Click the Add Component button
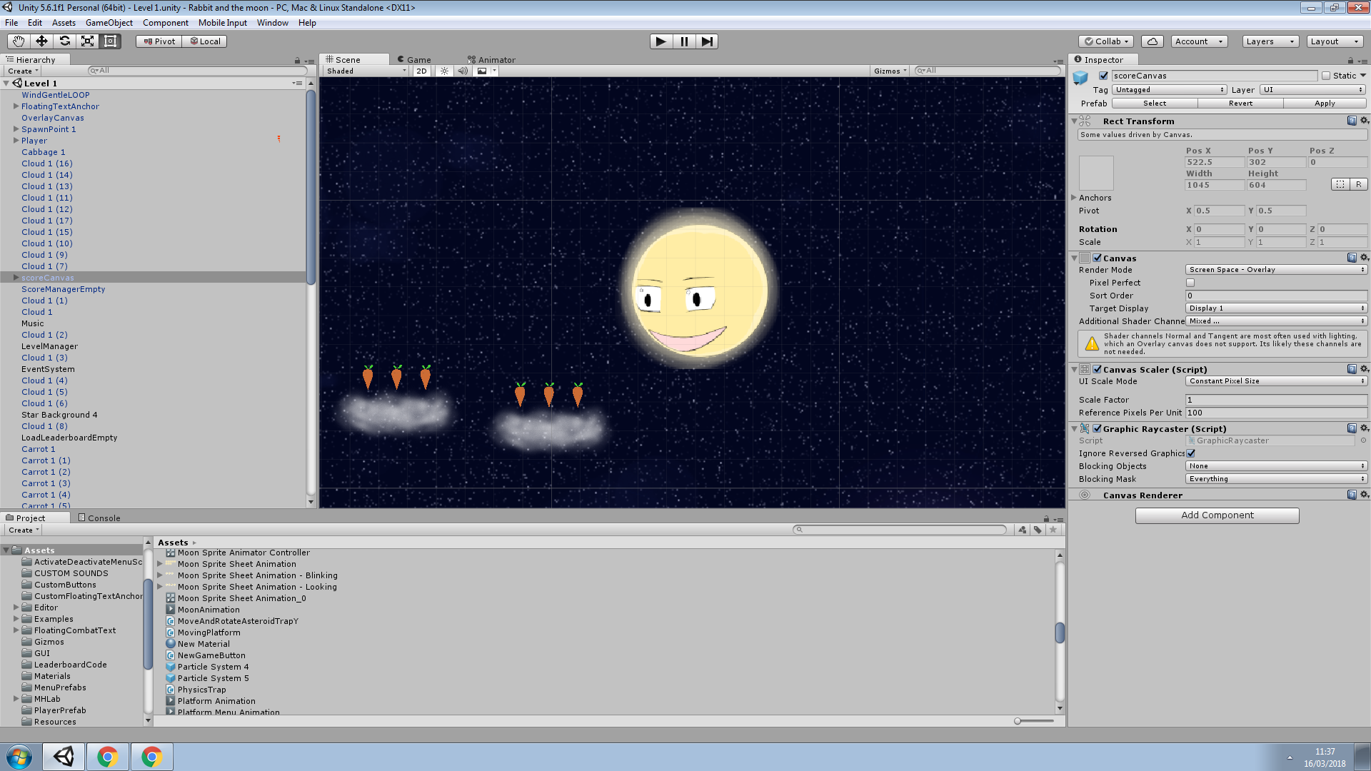The image size is (1371, 771). [1217, 515]
